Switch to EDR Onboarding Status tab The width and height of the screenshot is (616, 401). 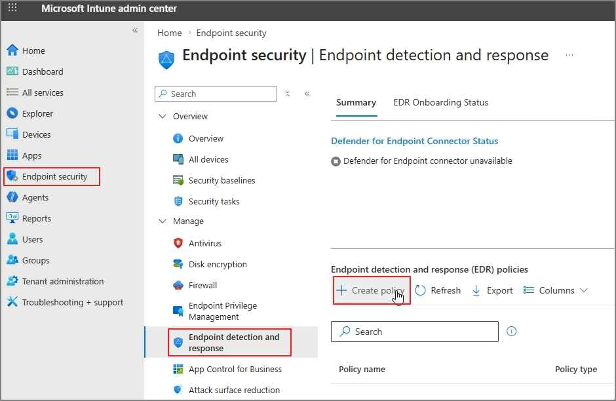[x=441, y=102]
